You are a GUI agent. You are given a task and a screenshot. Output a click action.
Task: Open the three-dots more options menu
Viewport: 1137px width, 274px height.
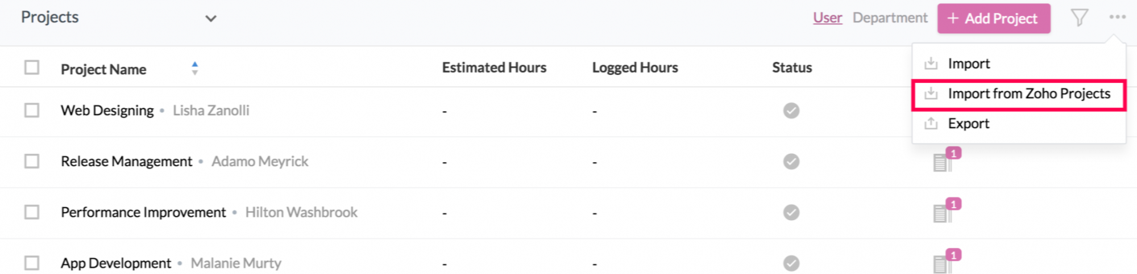[x=1117, y=17]
